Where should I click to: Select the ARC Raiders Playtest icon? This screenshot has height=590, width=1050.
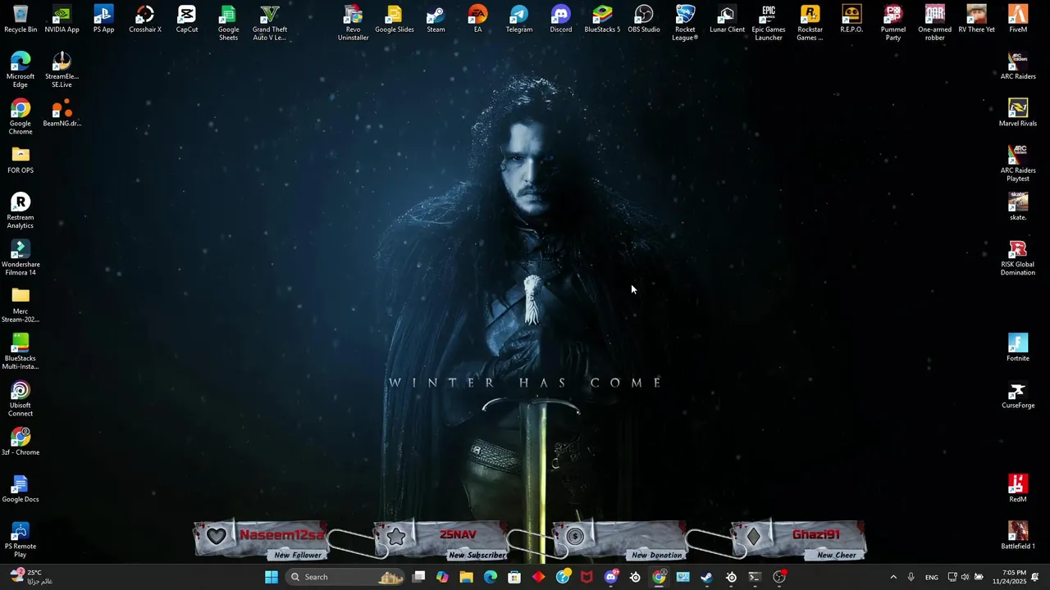1018,164
